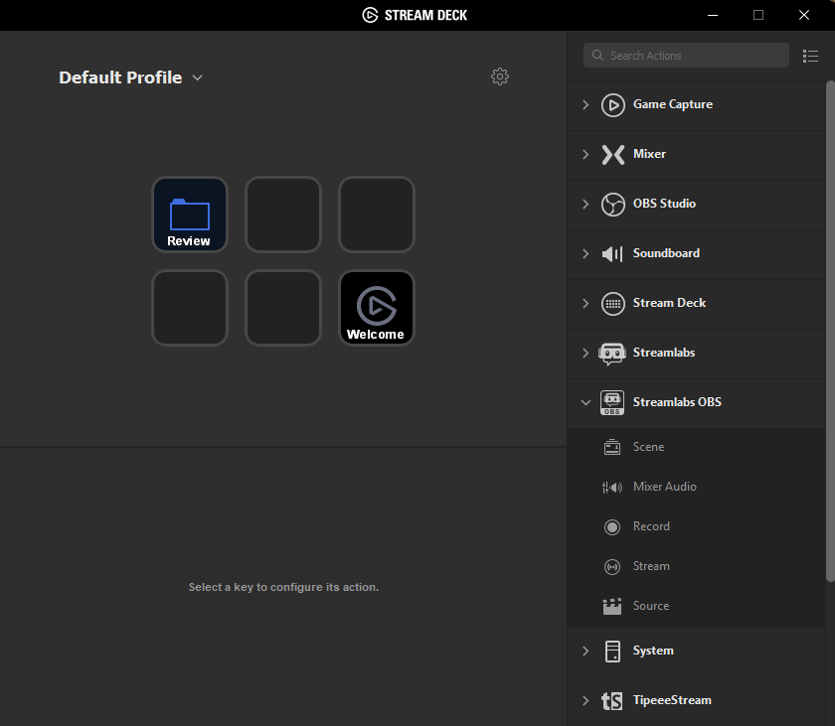
Task: Close the Stream Deck window
Action: point(804,15)
